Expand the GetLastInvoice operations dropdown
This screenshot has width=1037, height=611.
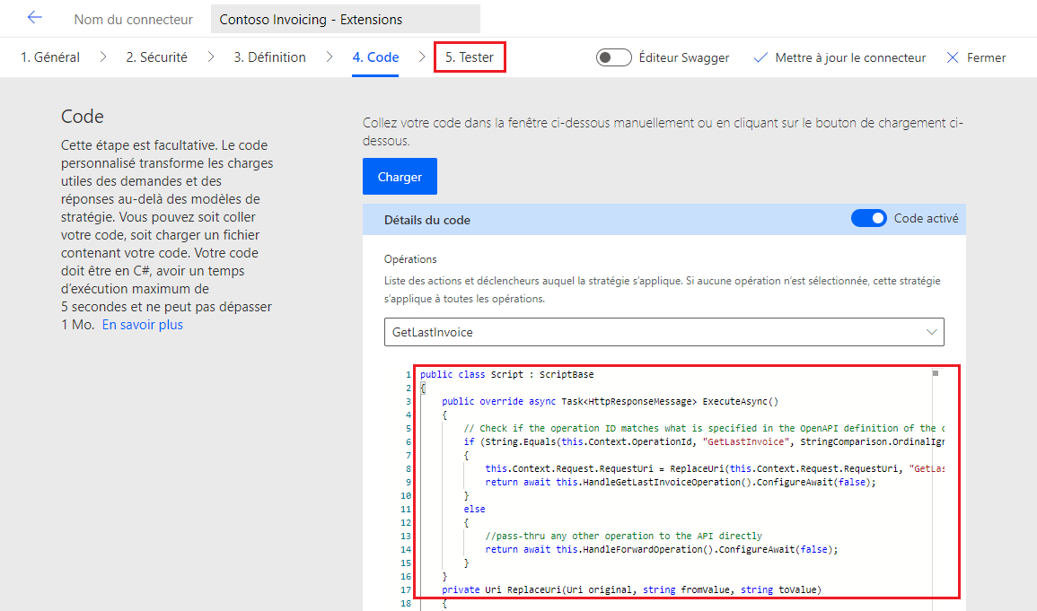(x=930, y=332)
